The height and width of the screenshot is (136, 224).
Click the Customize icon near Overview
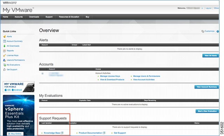(x=203, y=31)
